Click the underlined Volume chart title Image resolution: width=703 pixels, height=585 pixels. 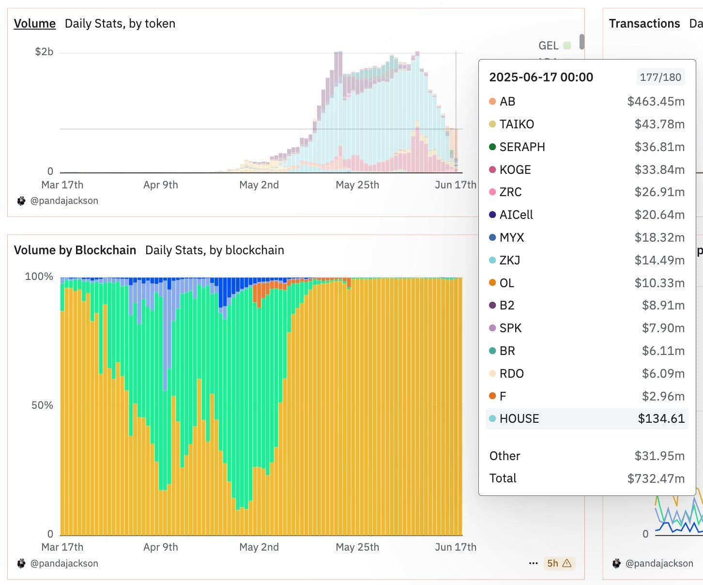tap(34, 23)
